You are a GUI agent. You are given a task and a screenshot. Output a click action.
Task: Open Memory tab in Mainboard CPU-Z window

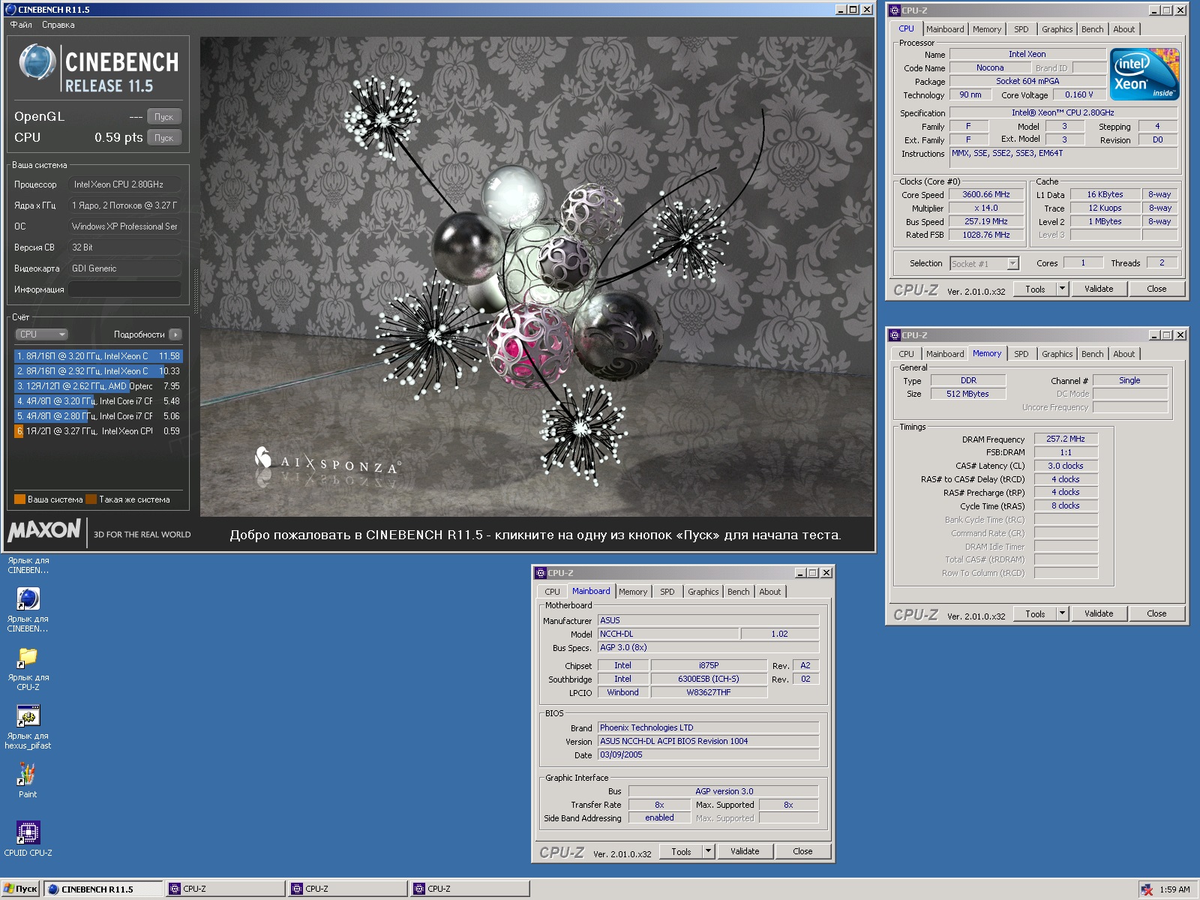pos(633,592)
